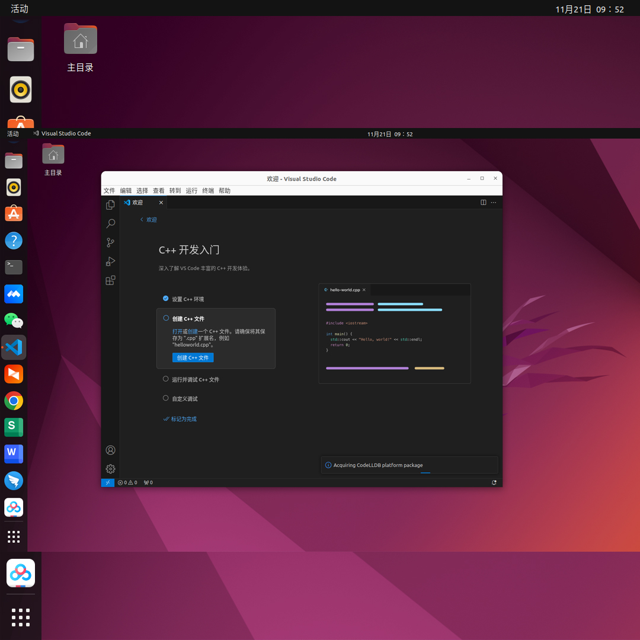The height and width of the screenshot is (640, 640).
Task: Open the Source Control view
Action: (x=110, y=242)
